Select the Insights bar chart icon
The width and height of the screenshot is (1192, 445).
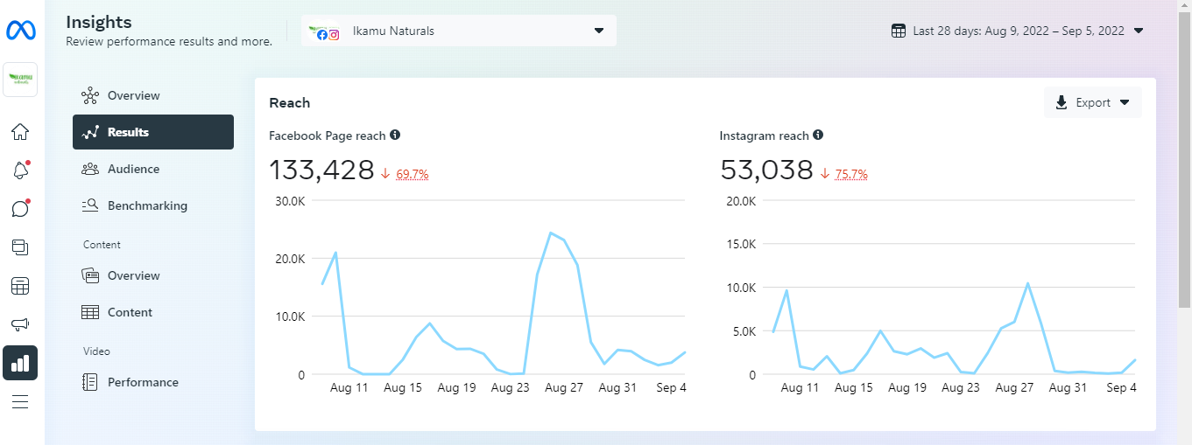point(20,363)
